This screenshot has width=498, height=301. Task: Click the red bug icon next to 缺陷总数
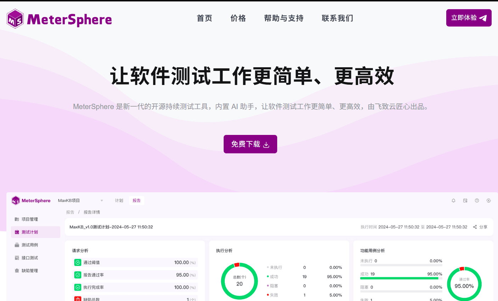78,299
